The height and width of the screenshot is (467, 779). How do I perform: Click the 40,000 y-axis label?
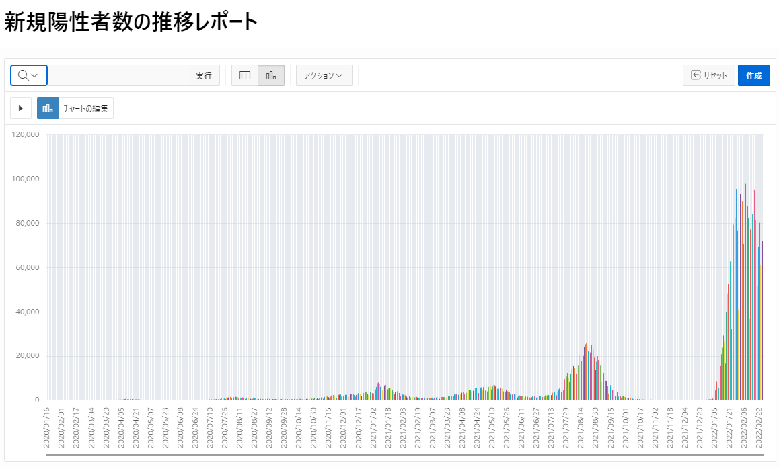28,312
